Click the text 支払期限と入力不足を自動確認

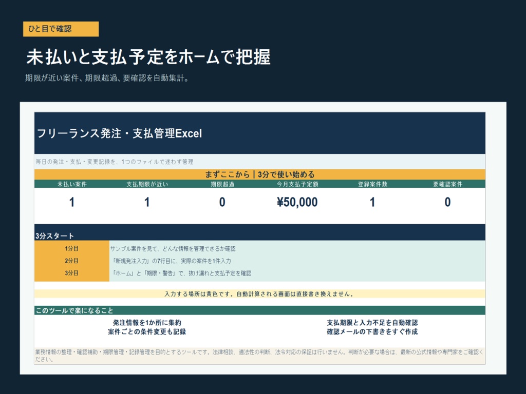(x=372, y=323)
